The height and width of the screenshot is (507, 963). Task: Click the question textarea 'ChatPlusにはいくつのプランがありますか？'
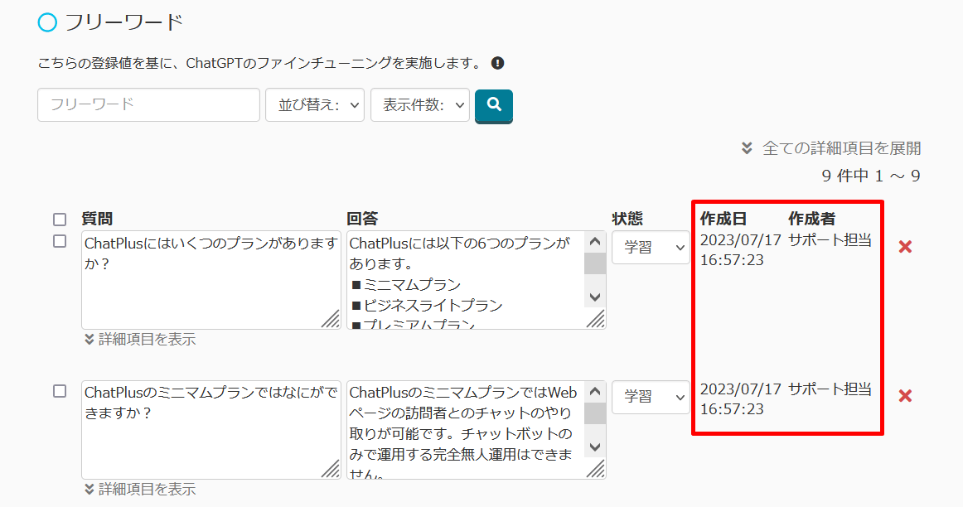click(x=211, y=280)
